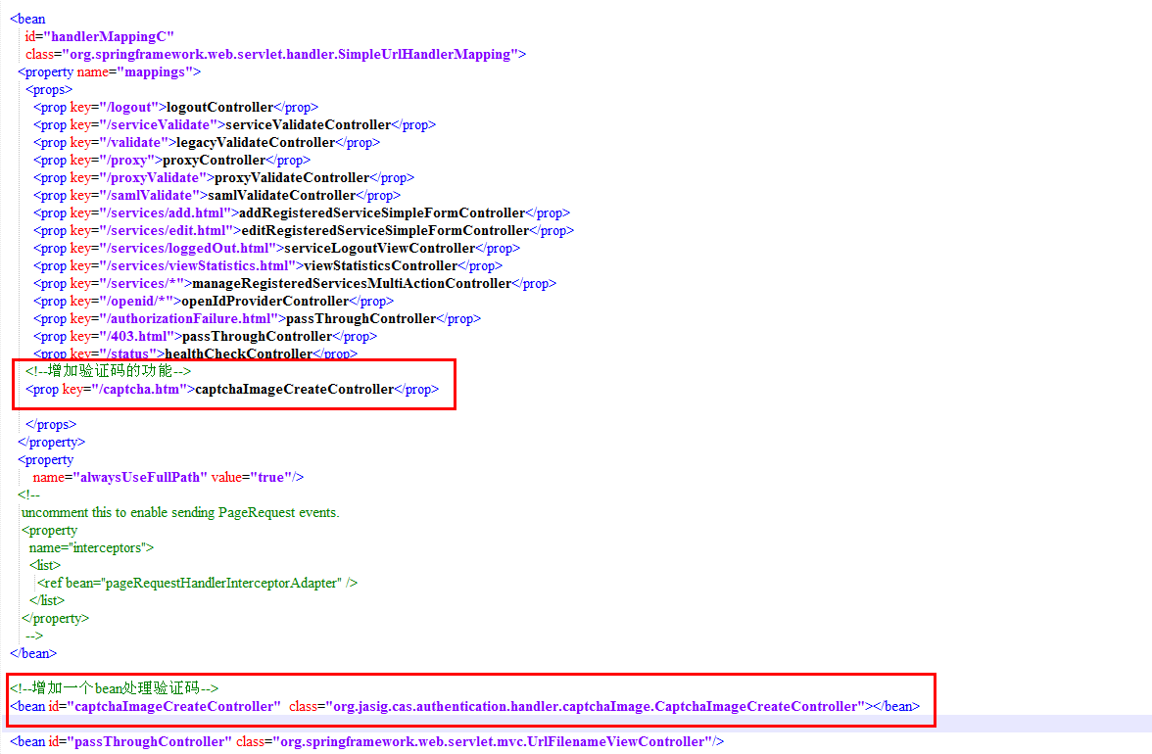The width and height of the screenshot is (1152, 754).
Task: Select the CaptchaImageCreateController class value
Action: 596,706
